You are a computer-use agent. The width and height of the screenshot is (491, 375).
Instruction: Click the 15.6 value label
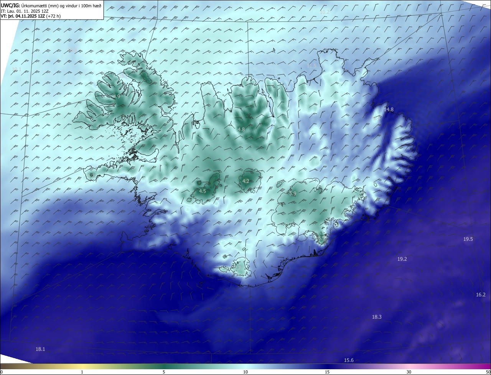click(349, 360)
